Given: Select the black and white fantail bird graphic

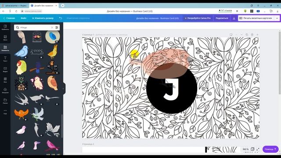Looking at the screenshot, I should point(53,130).
